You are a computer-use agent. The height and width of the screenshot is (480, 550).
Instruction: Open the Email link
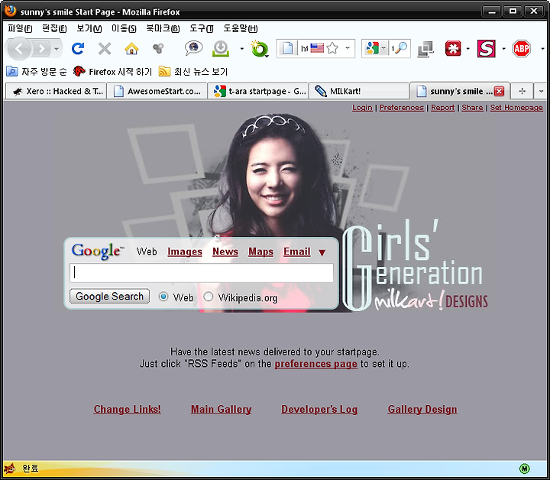pyautogui.click(x=296, y=251)
